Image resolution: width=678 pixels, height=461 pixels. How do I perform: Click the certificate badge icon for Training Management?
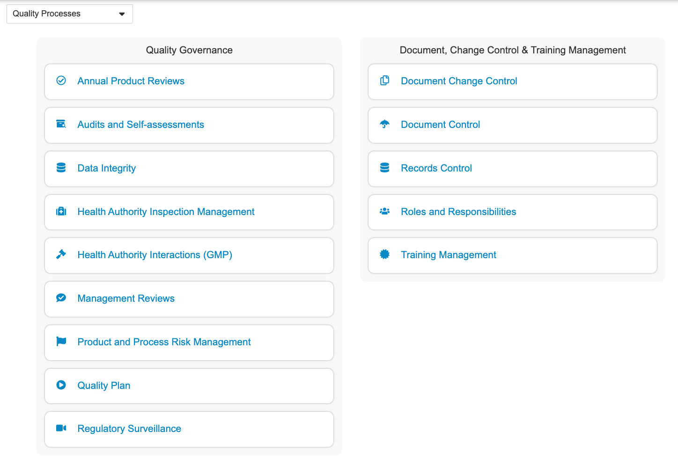384,254
